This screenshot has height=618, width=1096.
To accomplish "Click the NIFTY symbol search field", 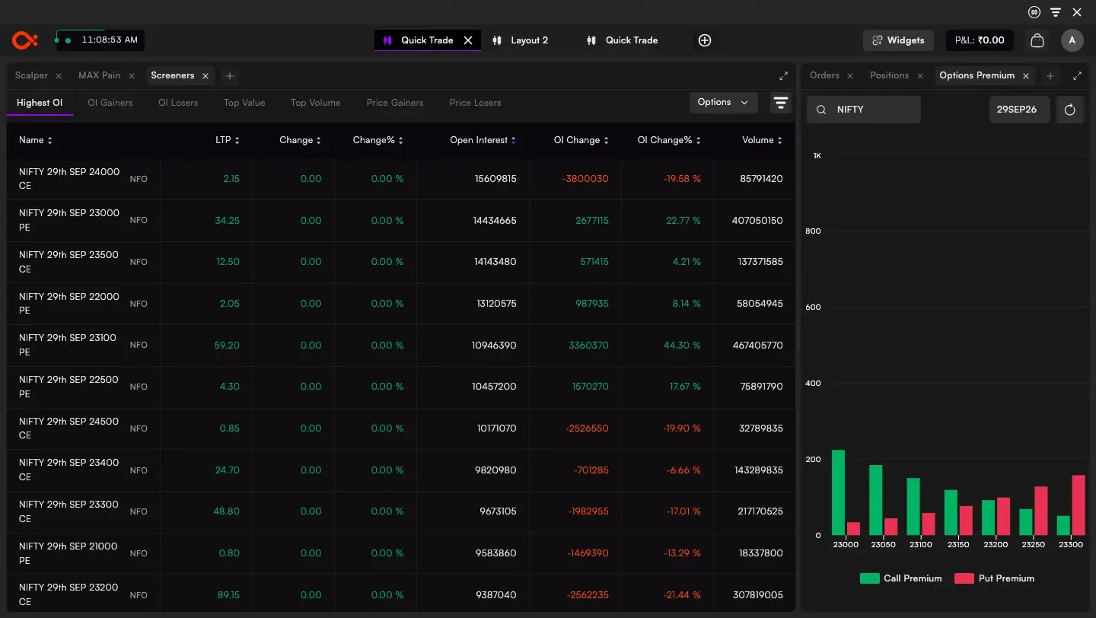I will [864, 110].
